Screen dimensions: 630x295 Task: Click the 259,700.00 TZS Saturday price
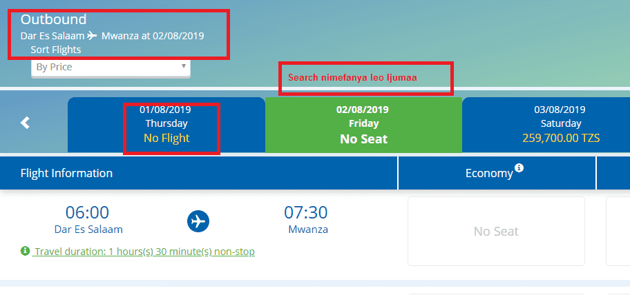(x=561, y=139)
